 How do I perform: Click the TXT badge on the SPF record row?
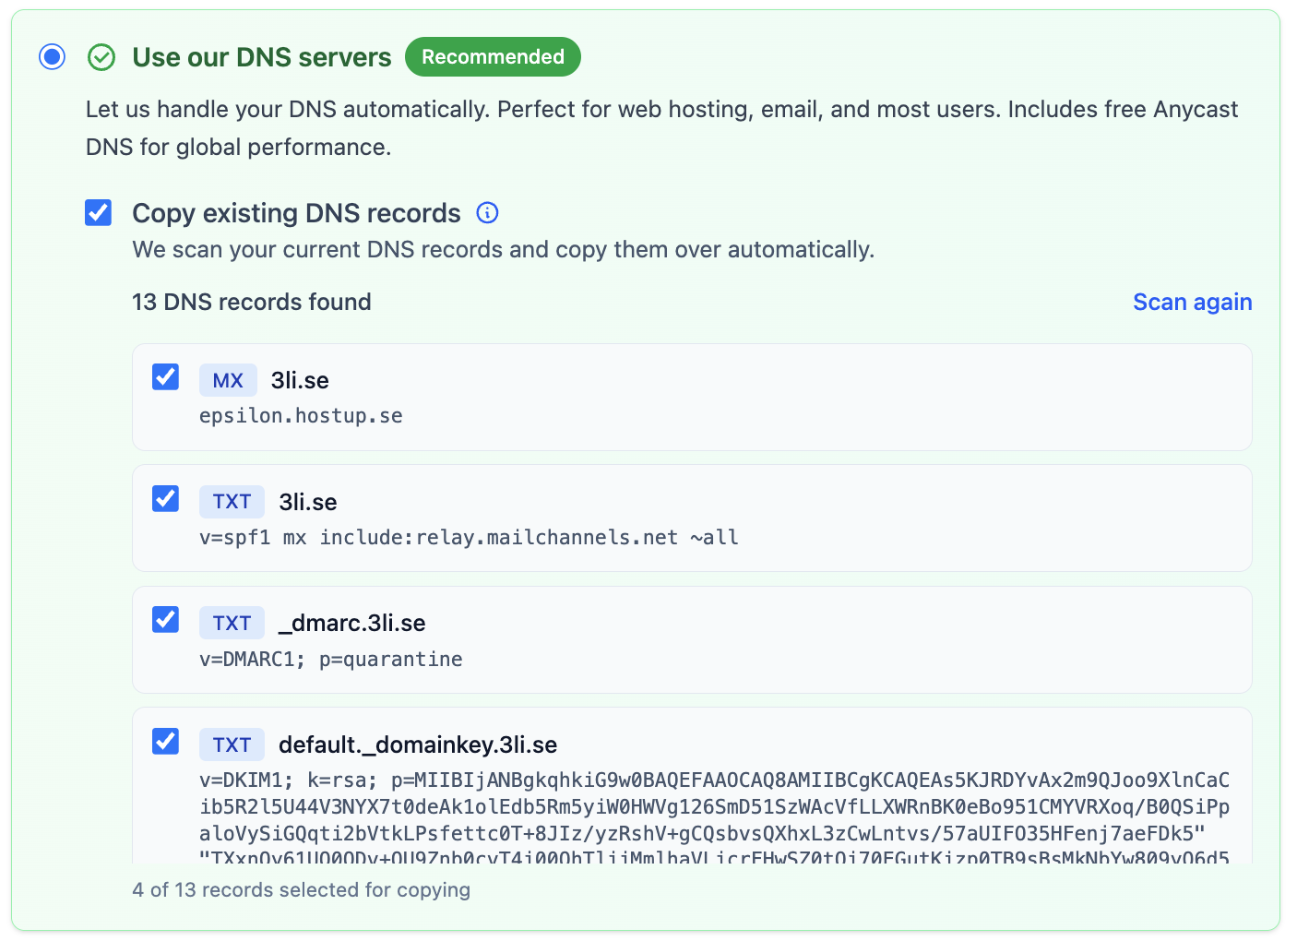(232, 501)
